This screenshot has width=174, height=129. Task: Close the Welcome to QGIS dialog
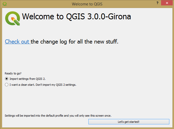tap(167, 3)
